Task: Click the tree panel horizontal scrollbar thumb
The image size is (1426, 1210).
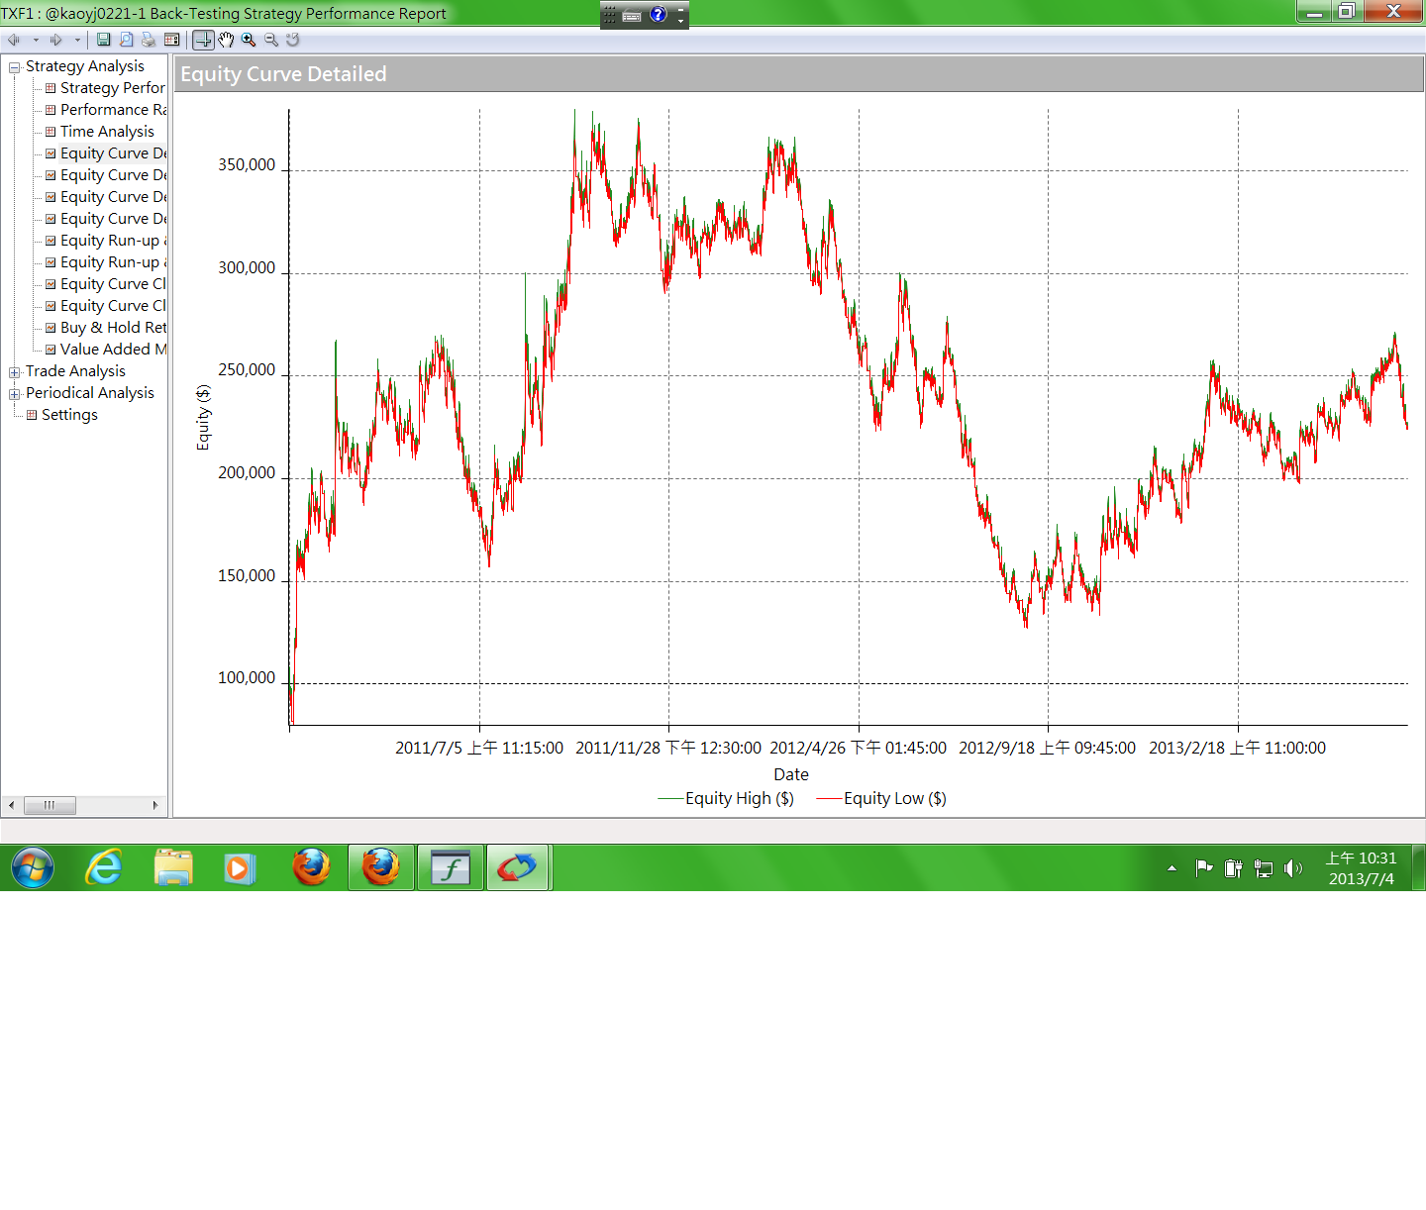Action: (x=50, y=805)
